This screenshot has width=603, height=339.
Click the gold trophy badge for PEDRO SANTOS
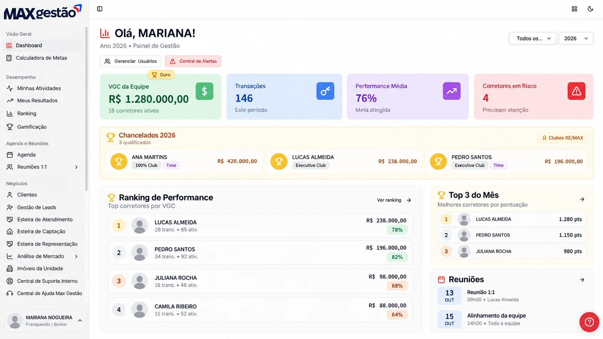click(438, 161)
